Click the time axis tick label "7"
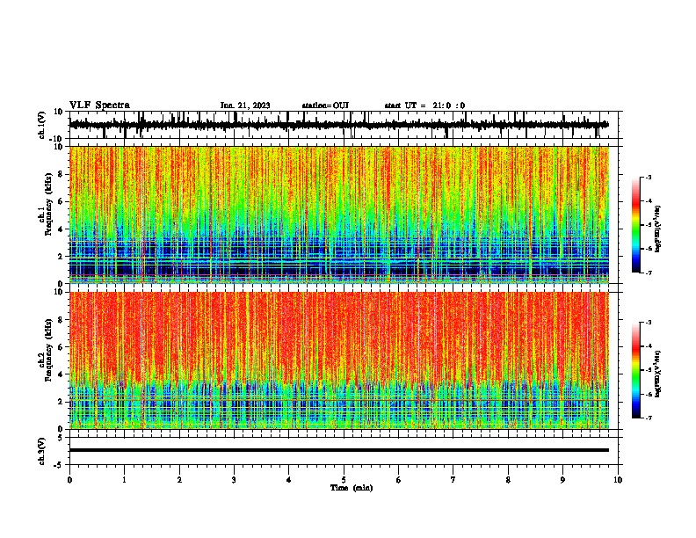 pyautogui.click(x=453, y=480)
